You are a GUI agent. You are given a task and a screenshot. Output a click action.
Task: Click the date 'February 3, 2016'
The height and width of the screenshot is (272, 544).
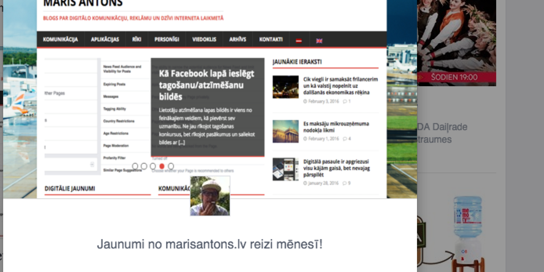tap(324, 101)
